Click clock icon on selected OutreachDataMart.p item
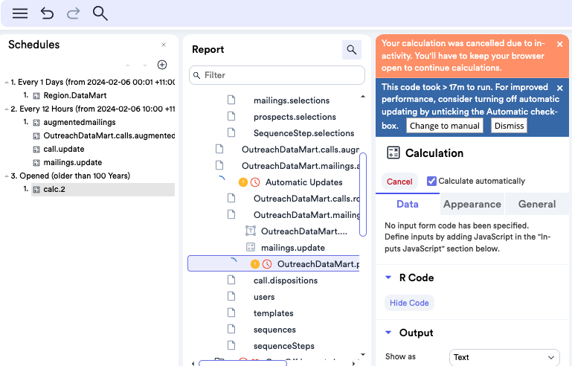The width and height of the screenshot is (572, 366). coord(267,264)
